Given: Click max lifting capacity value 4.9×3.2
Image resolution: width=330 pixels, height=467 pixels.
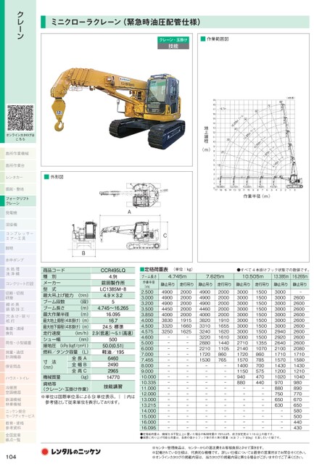Looking at the screenshot, I should point(113,295).
